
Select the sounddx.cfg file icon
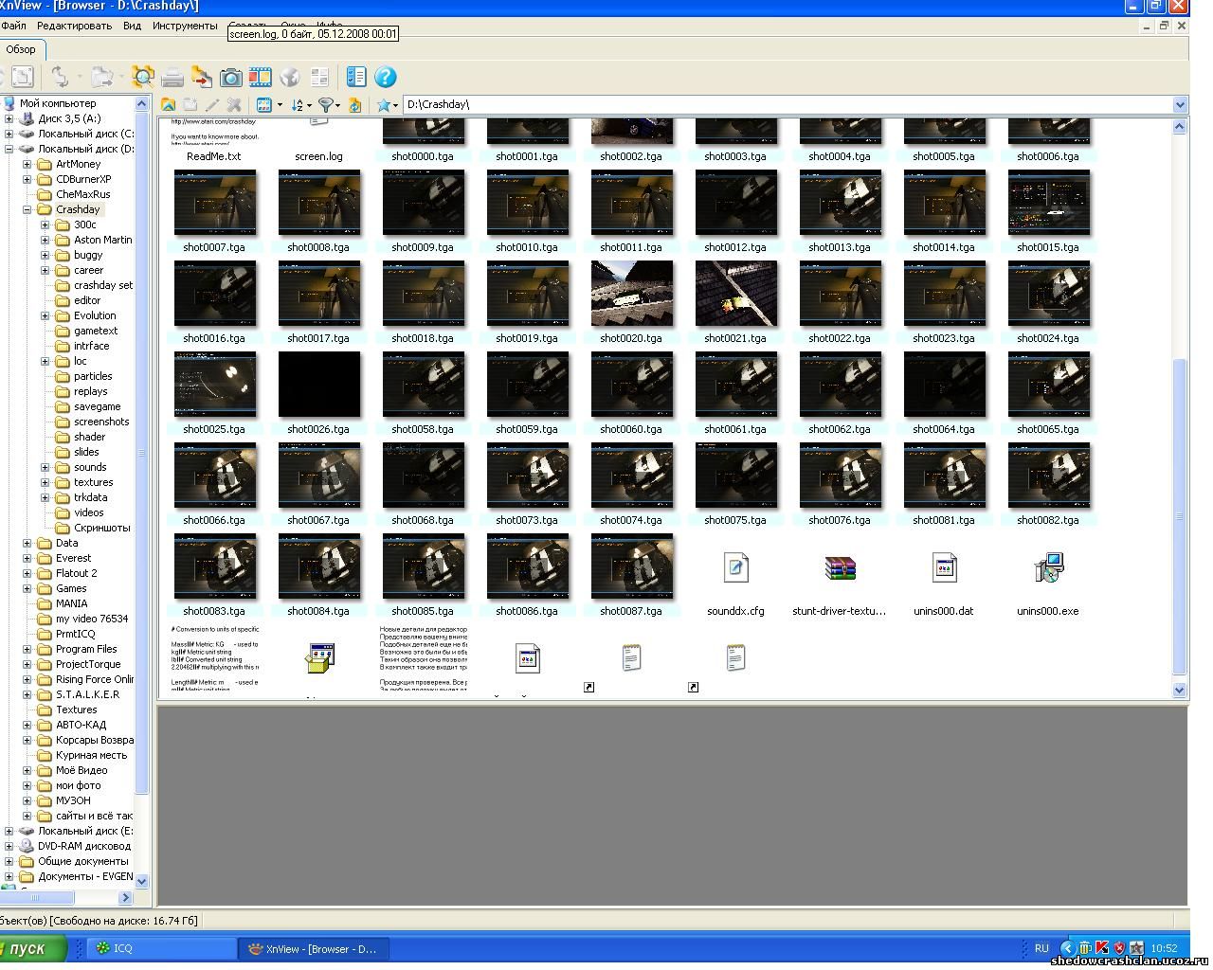click(x=735, y=567)
